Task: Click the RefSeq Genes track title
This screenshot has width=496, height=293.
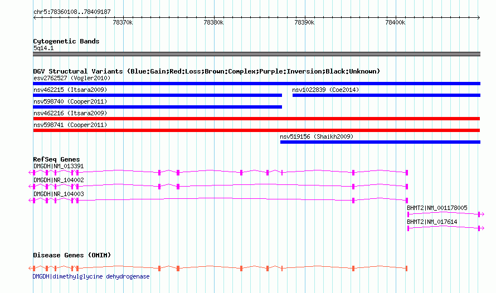Action: (56, 159)
